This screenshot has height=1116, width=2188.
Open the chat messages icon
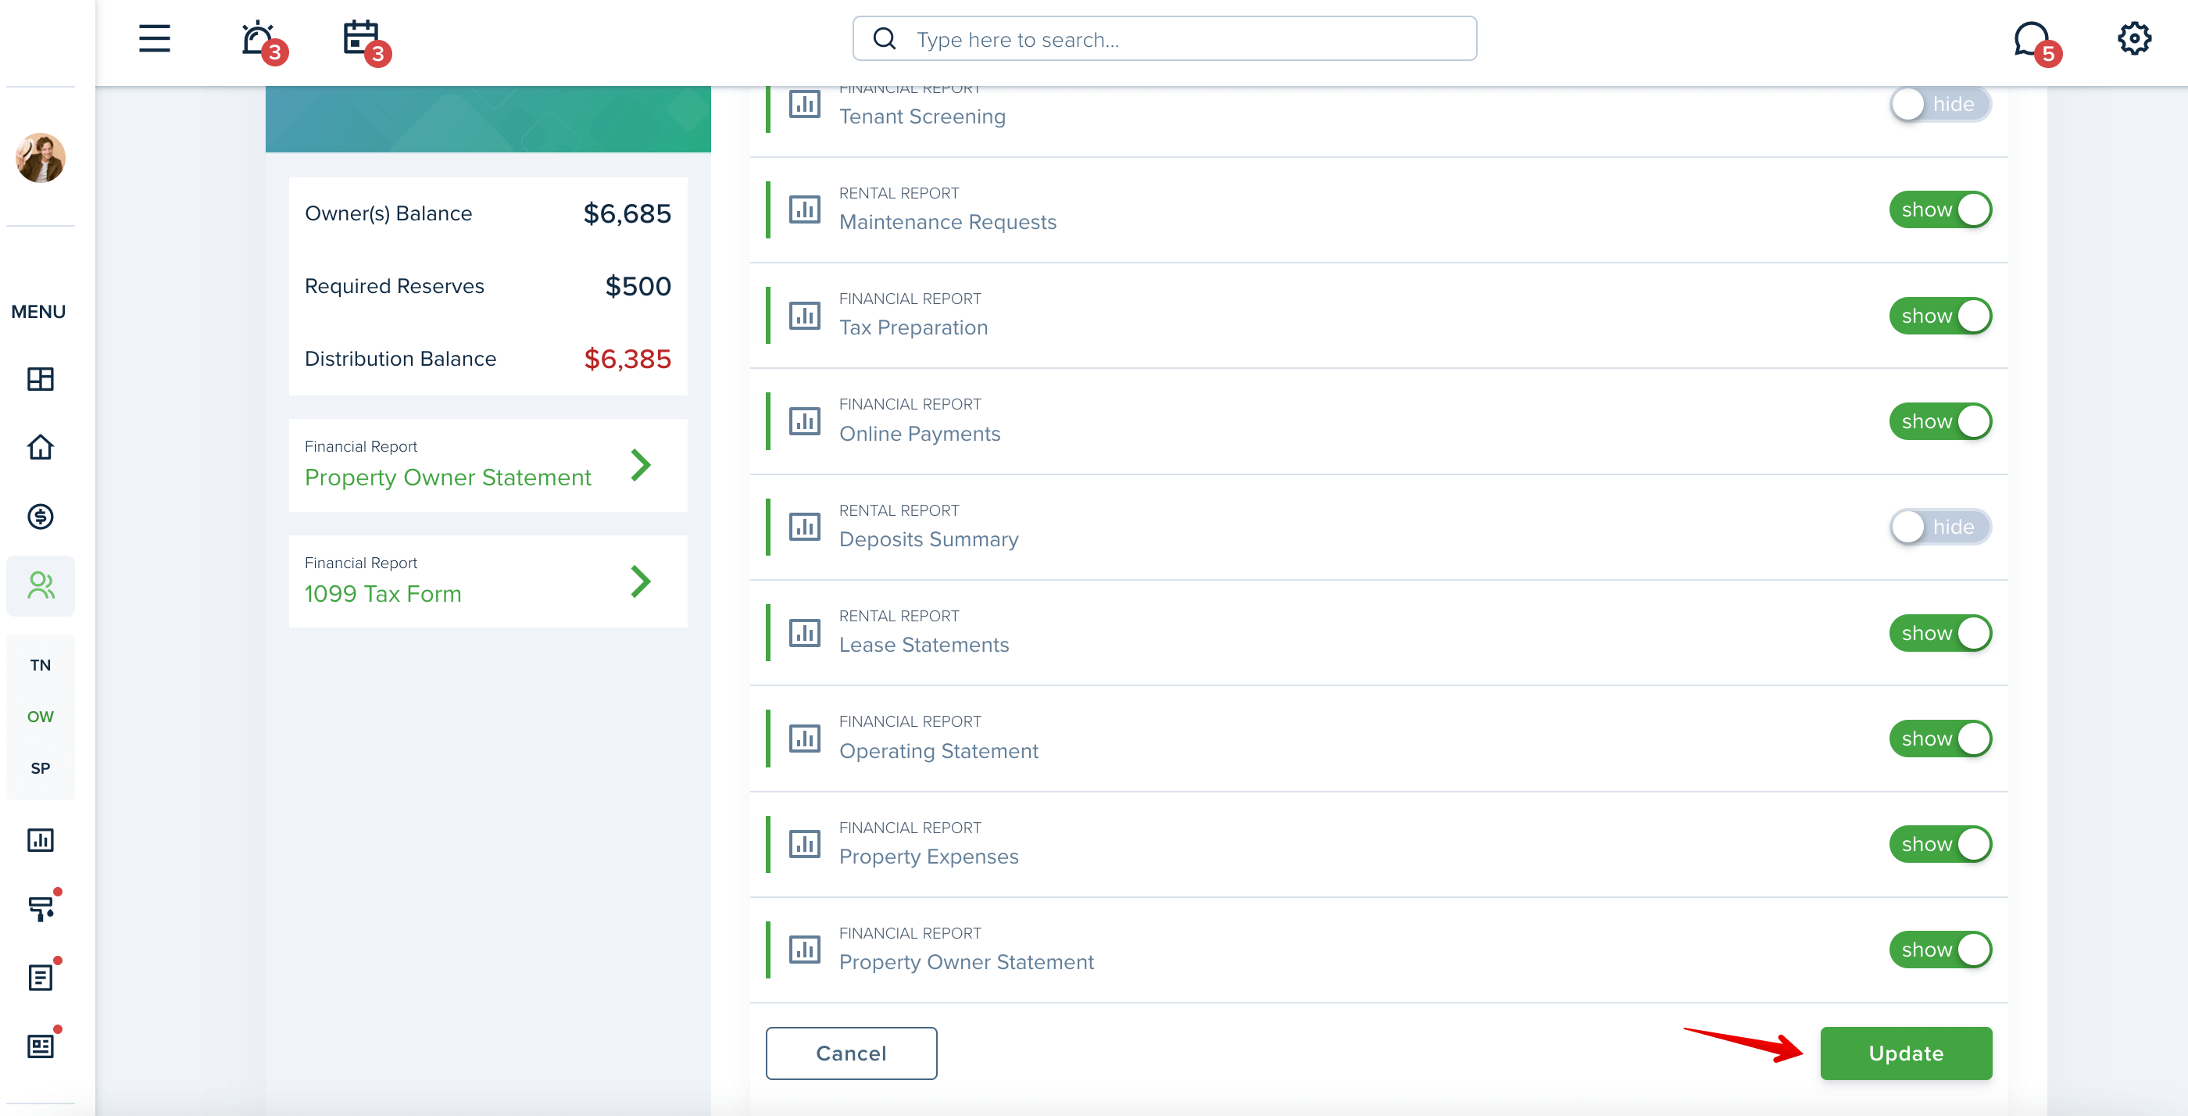coord(2032,39)
